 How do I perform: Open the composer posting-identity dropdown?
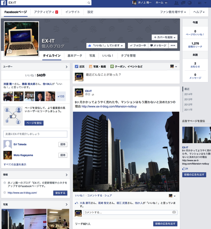coord(174,67)
